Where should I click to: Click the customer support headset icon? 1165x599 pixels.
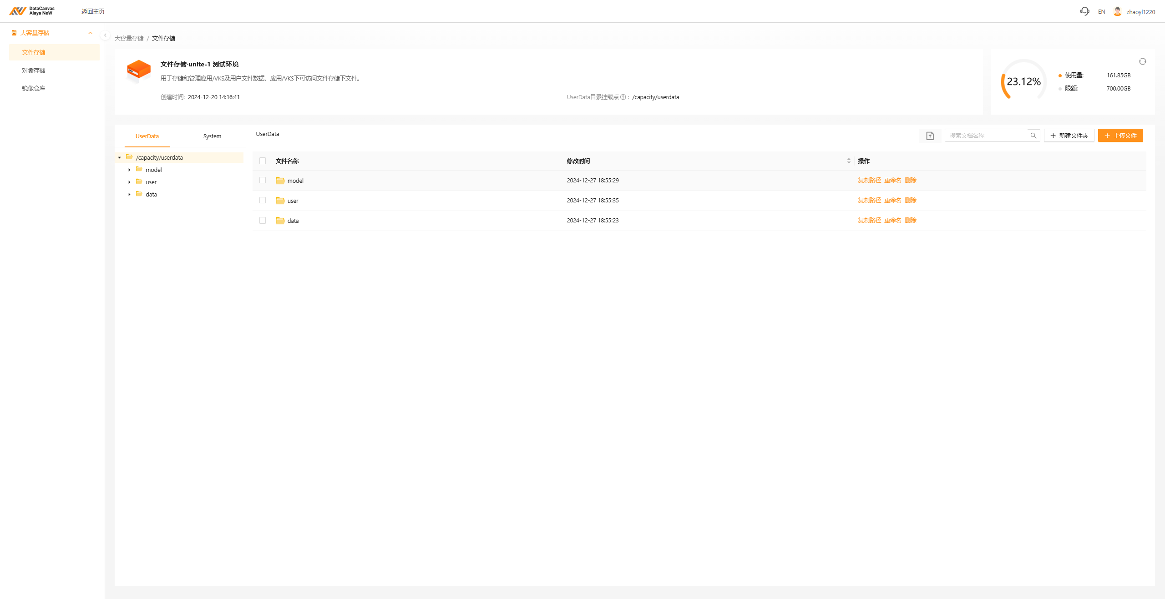coord(1084,11)
